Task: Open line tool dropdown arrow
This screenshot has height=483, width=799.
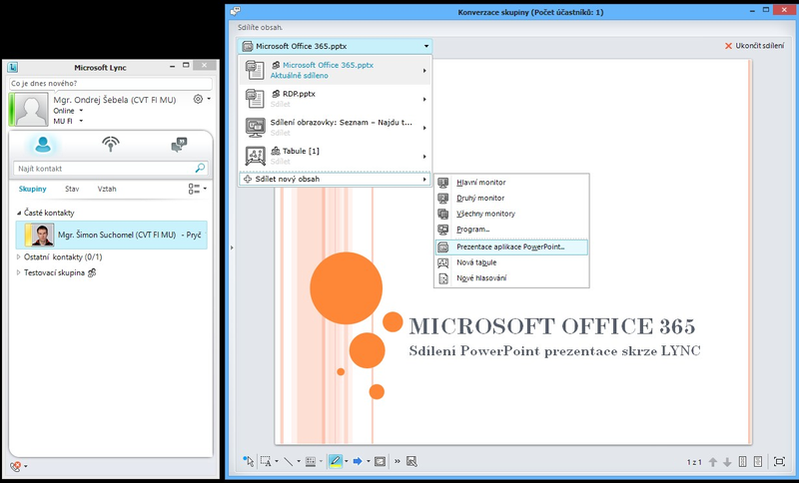Action: coord(299,462)
